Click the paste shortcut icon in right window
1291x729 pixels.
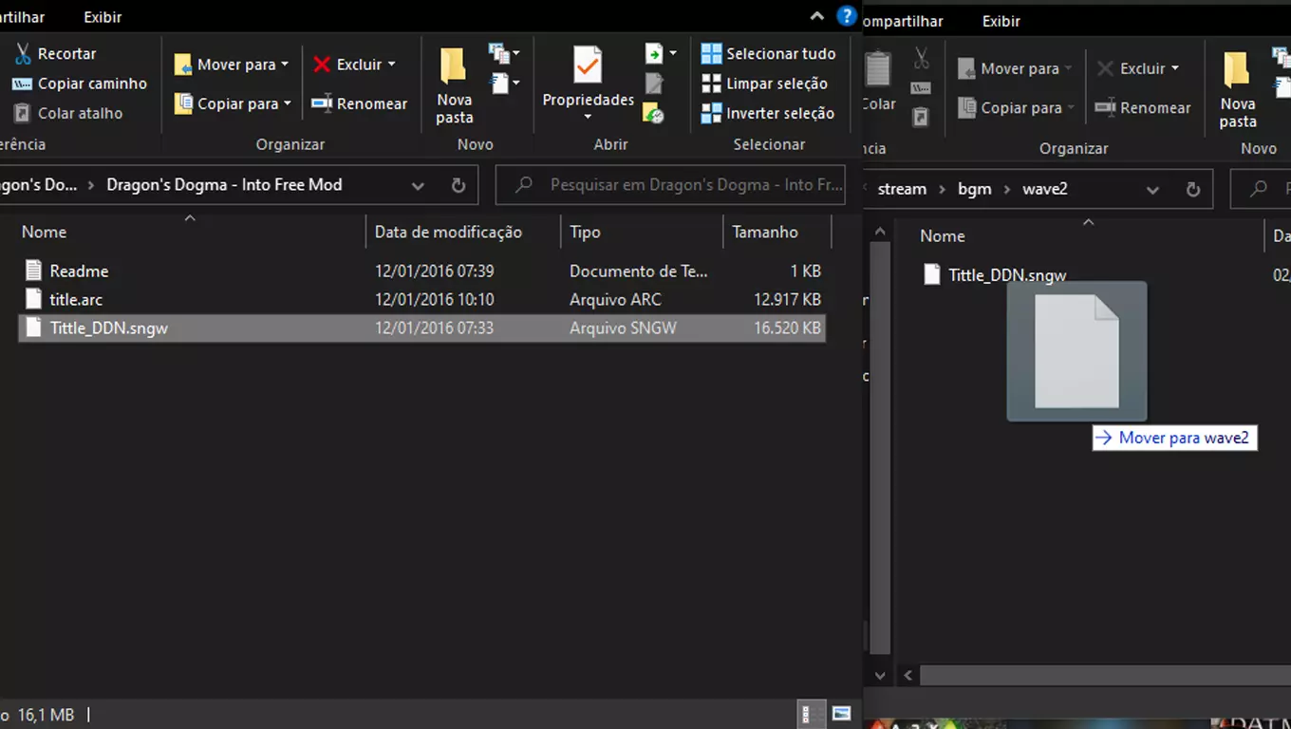[x=921, y=118]
